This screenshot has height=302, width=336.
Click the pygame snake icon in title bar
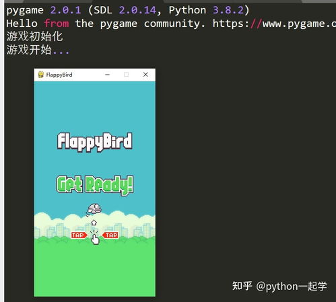point(41,75)
